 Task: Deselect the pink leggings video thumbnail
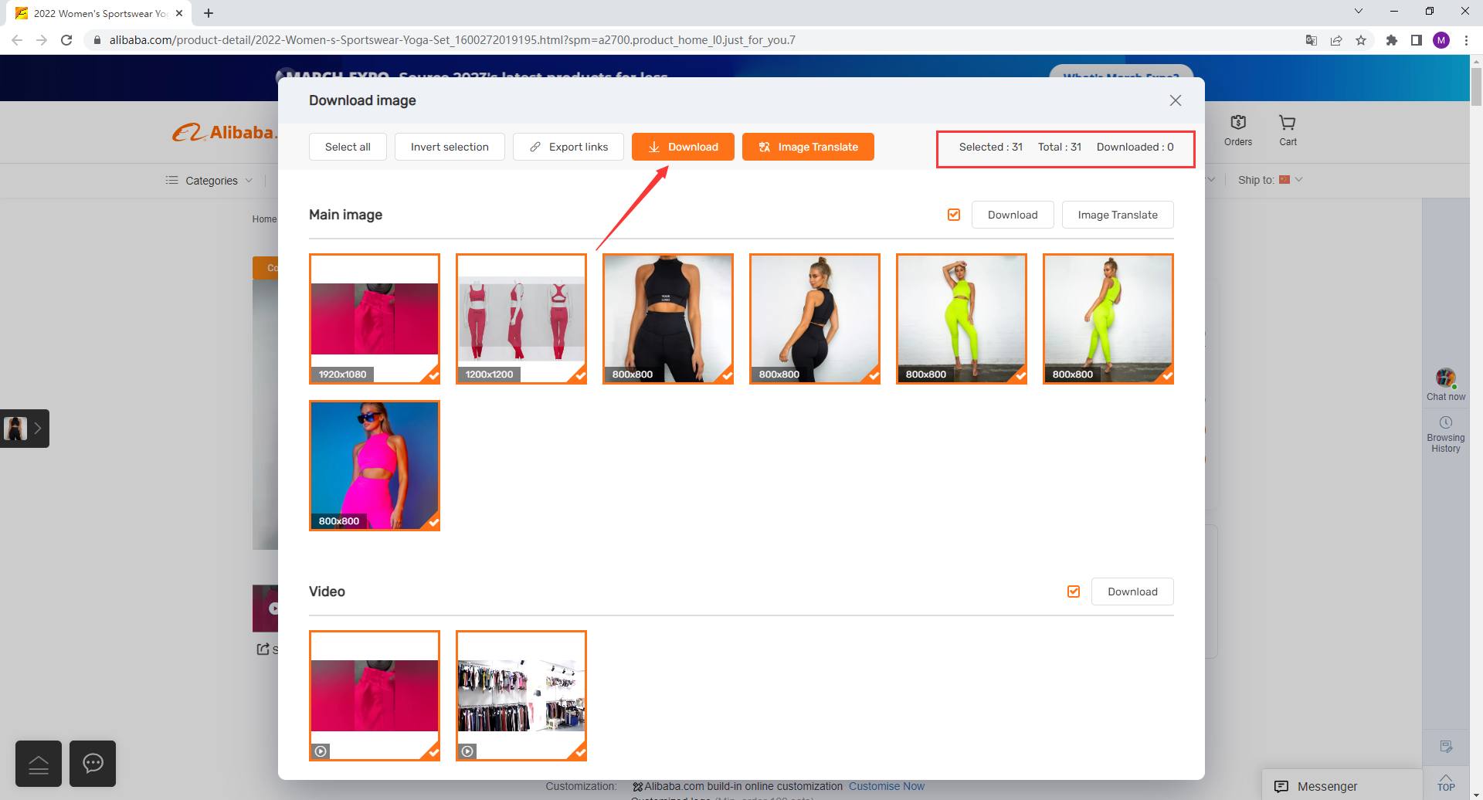point(375,695)
